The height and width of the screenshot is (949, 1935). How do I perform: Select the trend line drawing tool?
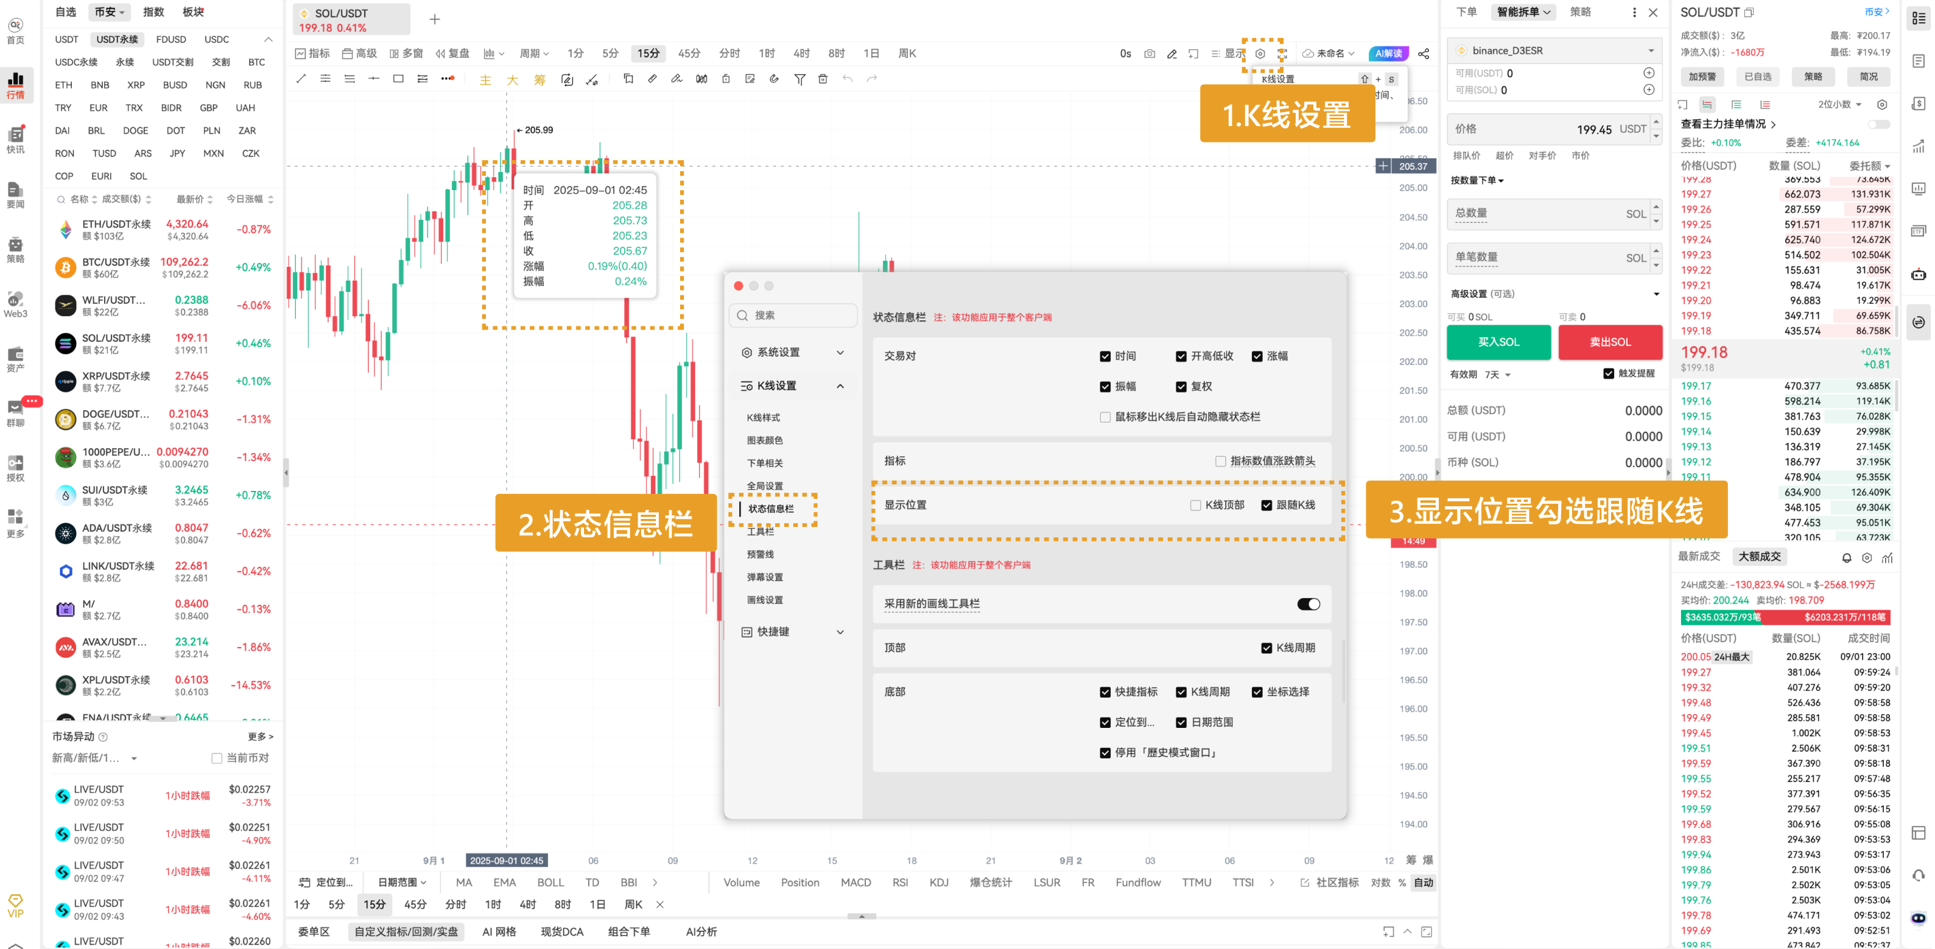click(x=301, y=78)
